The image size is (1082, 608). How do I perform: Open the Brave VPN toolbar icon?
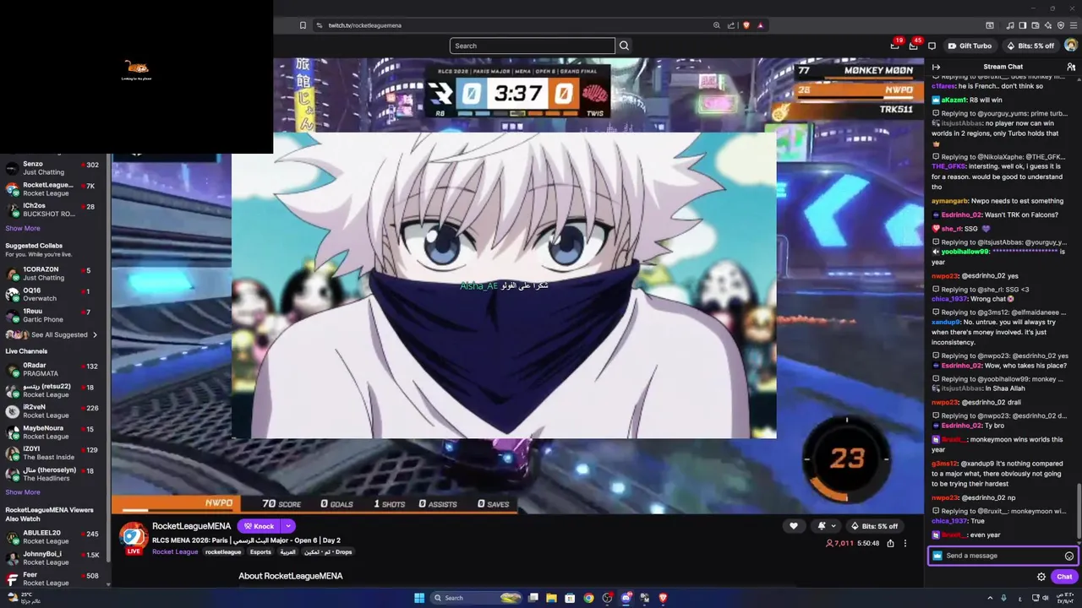(x=1061, y=25)
